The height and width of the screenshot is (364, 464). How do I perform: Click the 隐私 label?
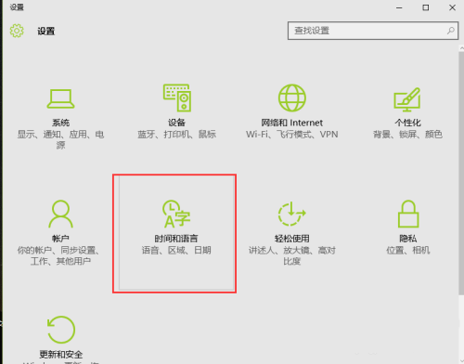point(408,239)
